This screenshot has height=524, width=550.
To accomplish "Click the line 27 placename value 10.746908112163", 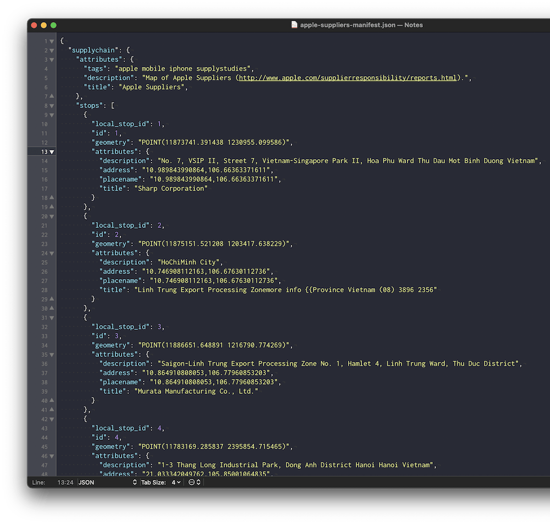I will [x=213, y=281].
